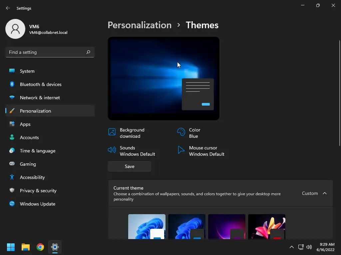Click the Sounds Windows Default text link

pyautogui.click(x=137, y=151)
